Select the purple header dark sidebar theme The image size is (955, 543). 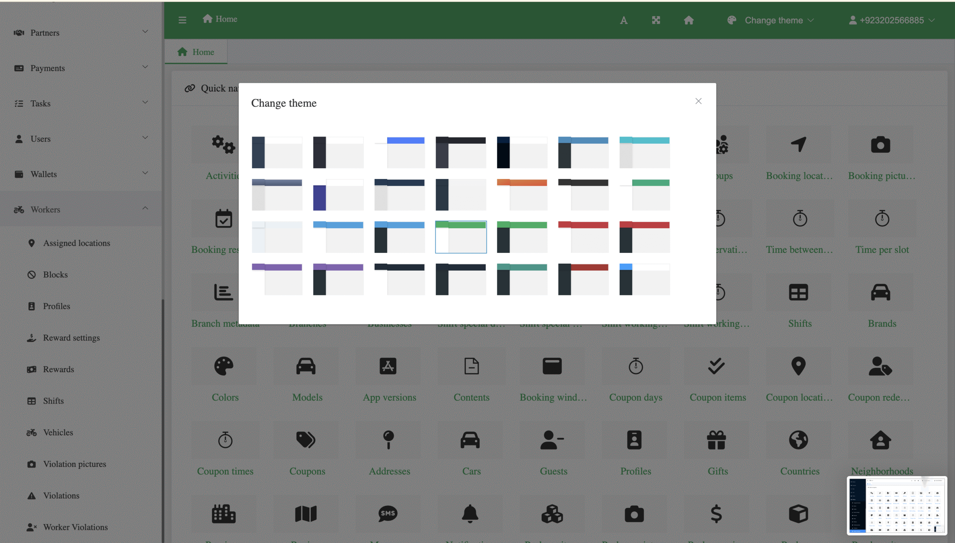[x=338, y=279]
